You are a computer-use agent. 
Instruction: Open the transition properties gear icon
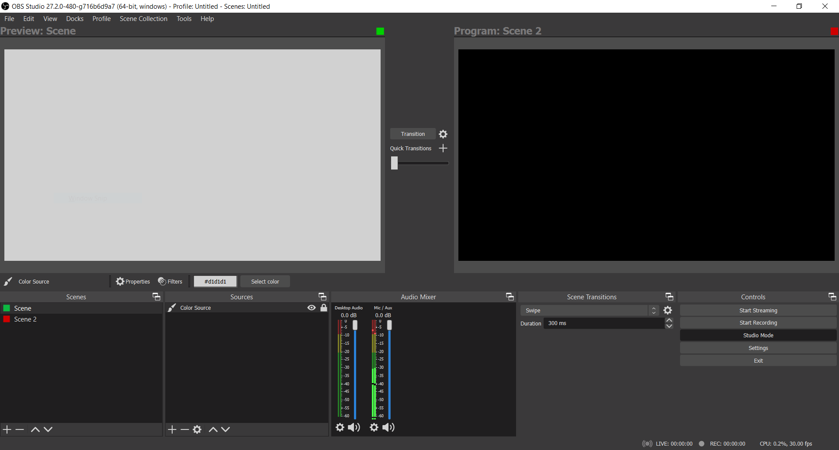coord(443,134)
